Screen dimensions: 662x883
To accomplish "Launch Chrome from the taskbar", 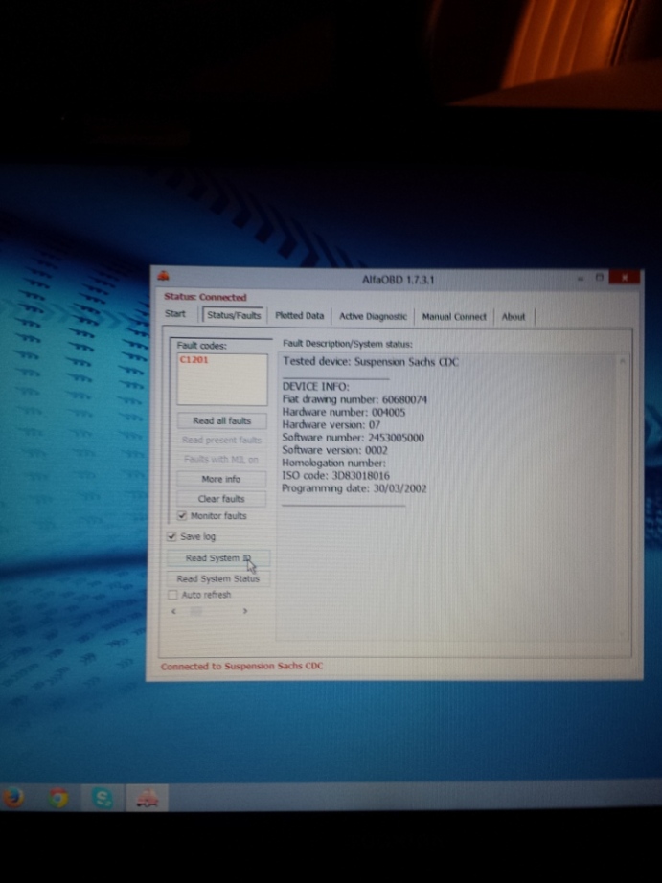I will pyautogui.click(x=58, y=798).
